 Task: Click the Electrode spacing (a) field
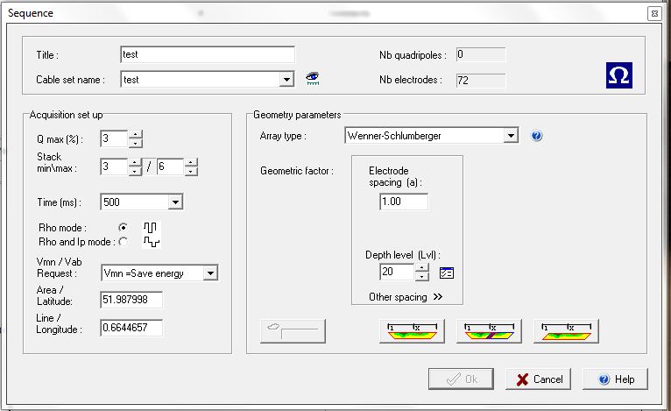(404, 202)
